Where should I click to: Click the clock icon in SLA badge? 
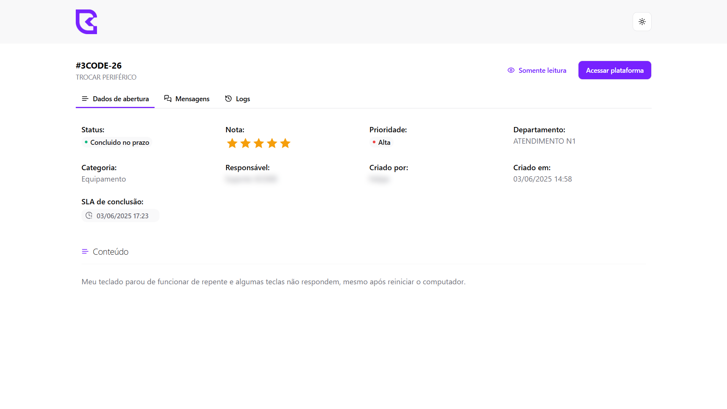tap(89, 215)
